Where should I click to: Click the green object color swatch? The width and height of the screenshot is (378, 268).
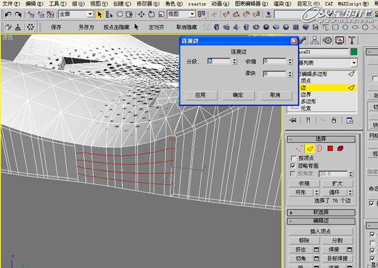tap(354, 52)
